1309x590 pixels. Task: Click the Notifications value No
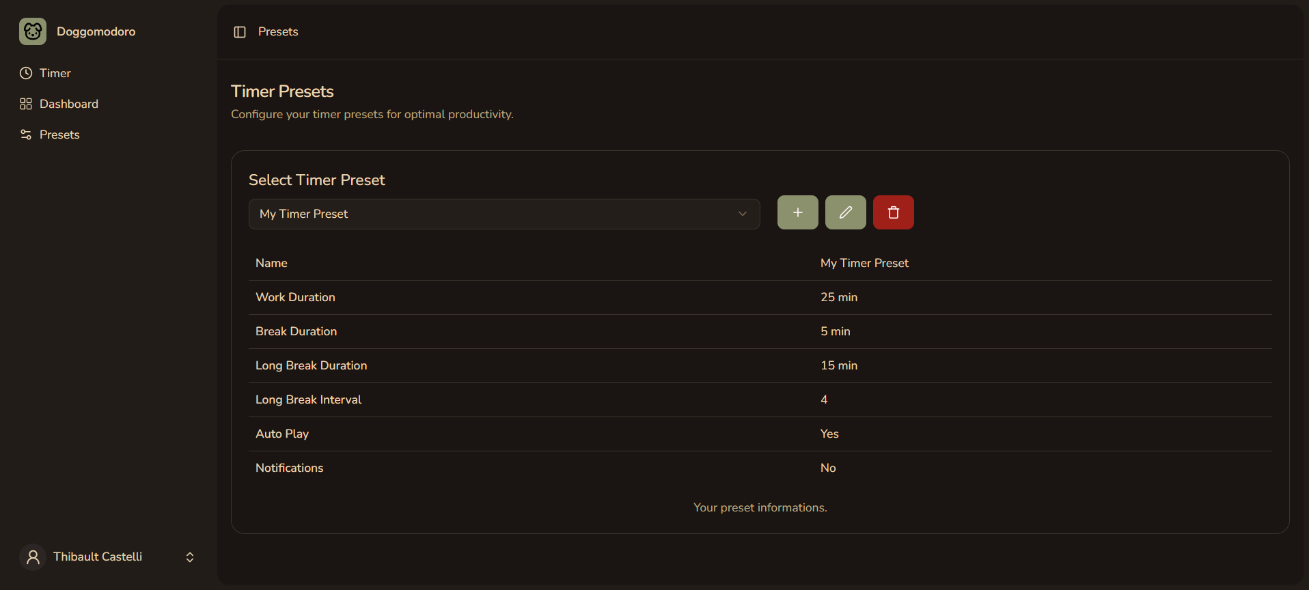pyautogui.click(x=828, y=468)
